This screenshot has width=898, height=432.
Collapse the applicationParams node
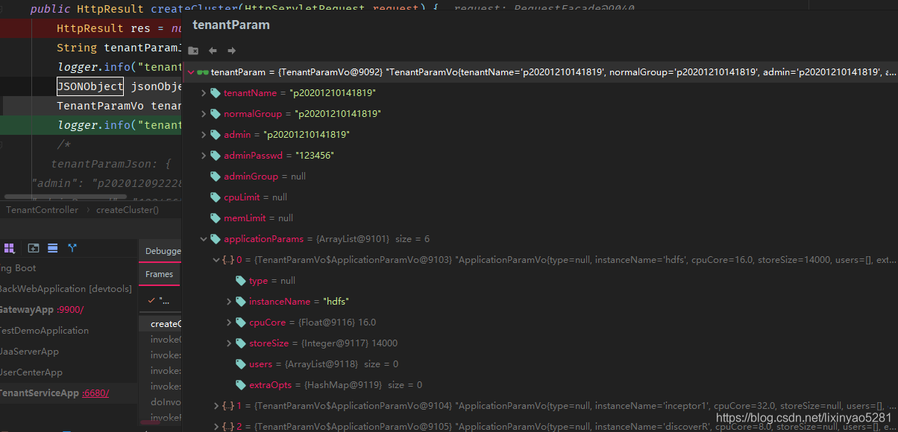pos(204,238)
